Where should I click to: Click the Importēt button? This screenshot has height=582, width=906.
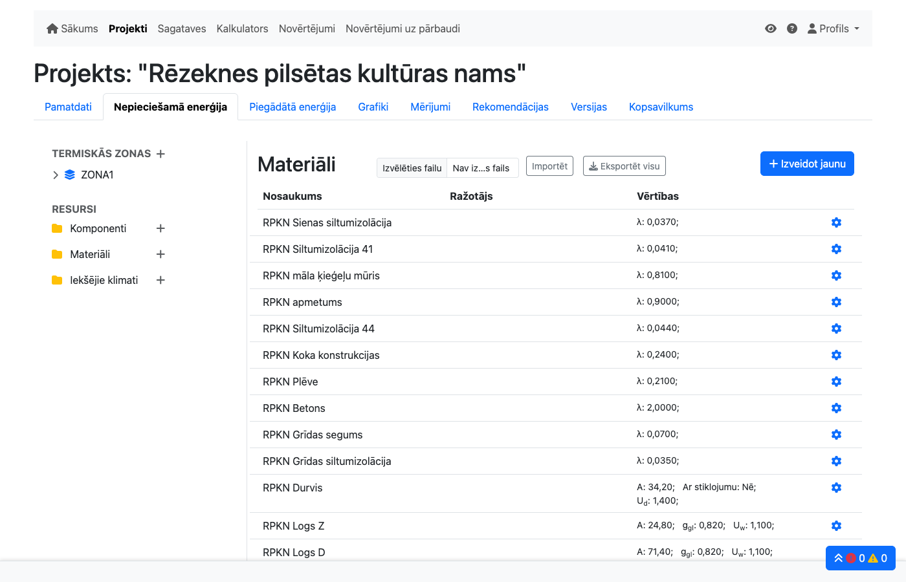click(549, 166)
